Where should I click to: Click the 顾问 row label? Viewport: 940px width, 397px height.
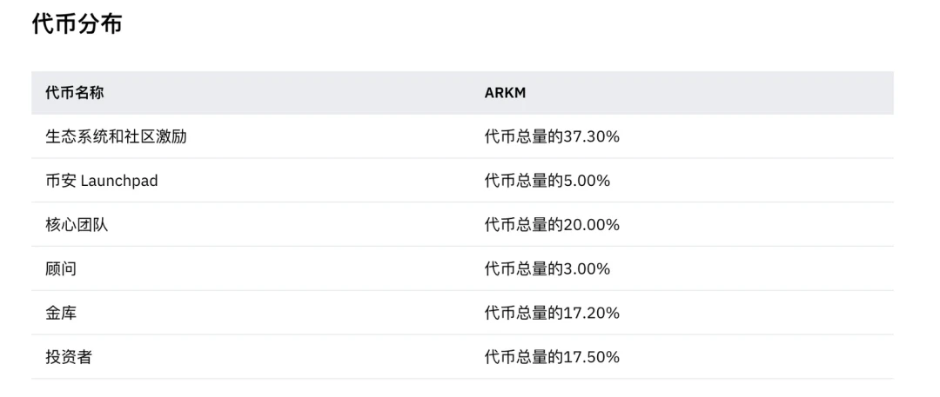point(61,268)
